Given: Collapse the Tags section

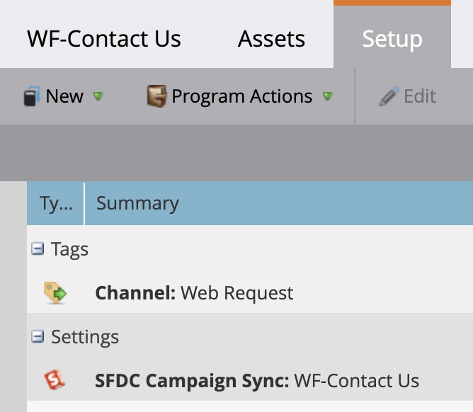Looking at the screenshot, I should (x=38, y=248).
